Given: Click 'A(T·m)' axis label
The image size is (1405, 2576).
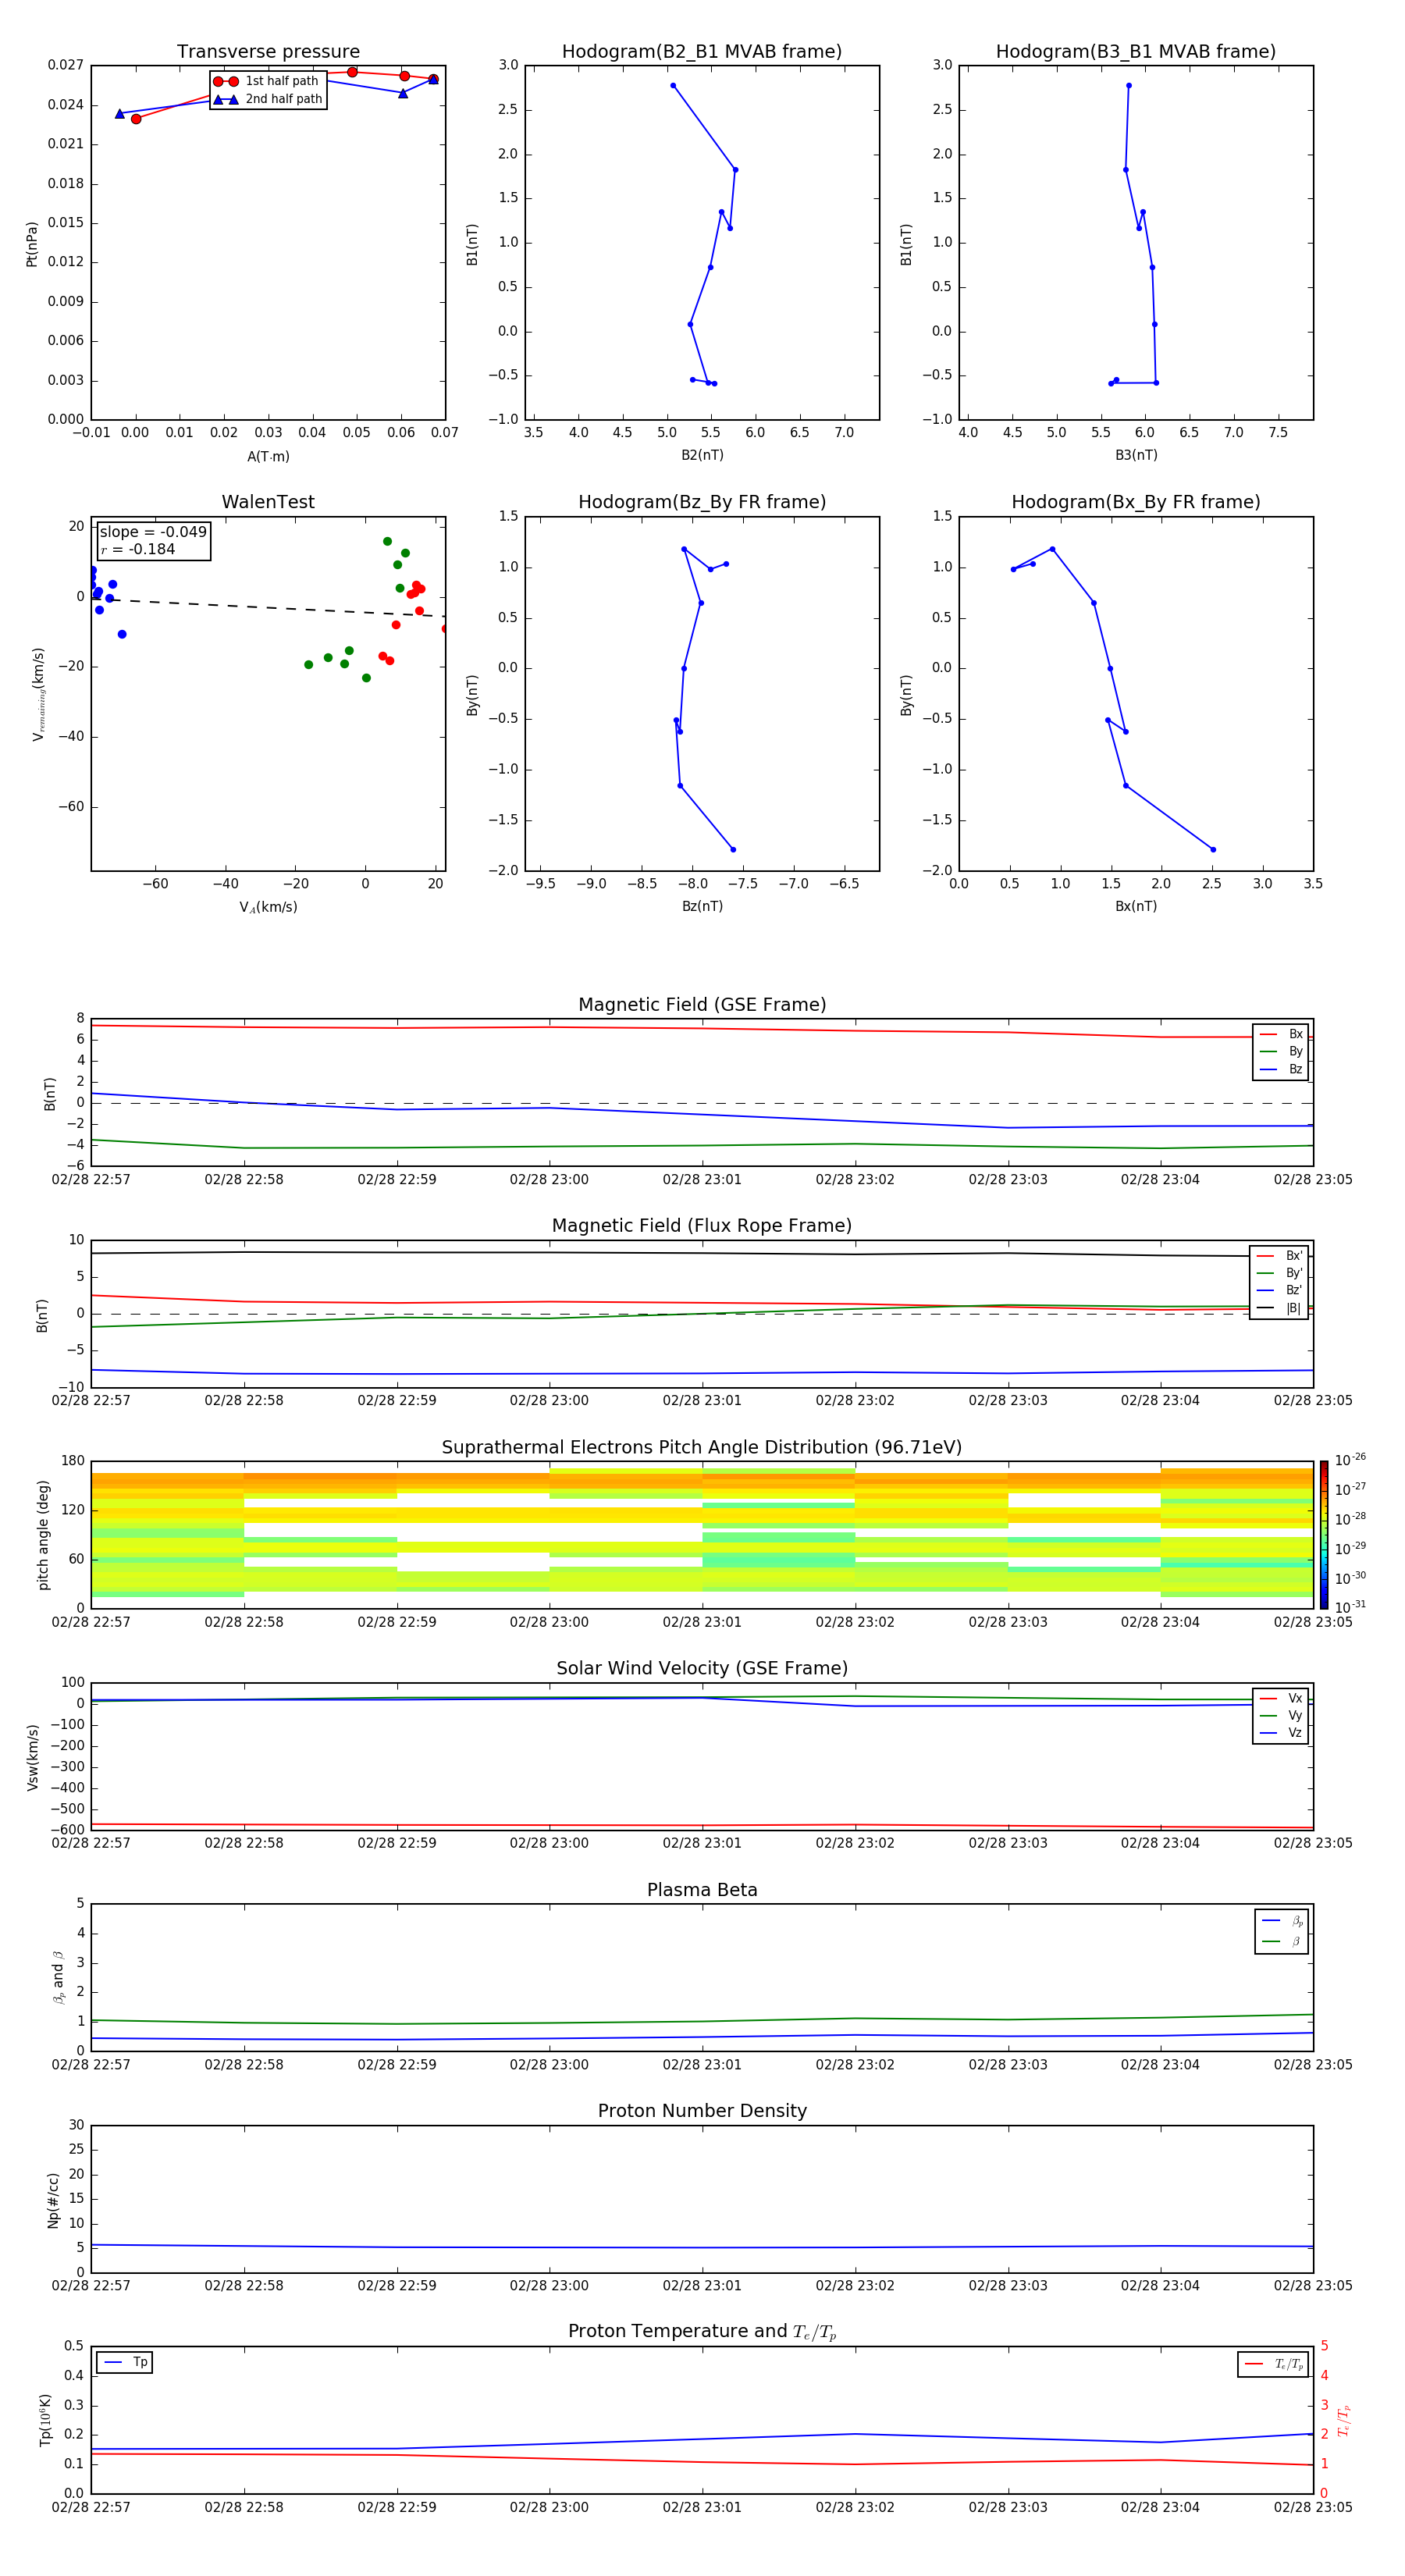Looking at the screenshot, I should [x=268, y=457].
